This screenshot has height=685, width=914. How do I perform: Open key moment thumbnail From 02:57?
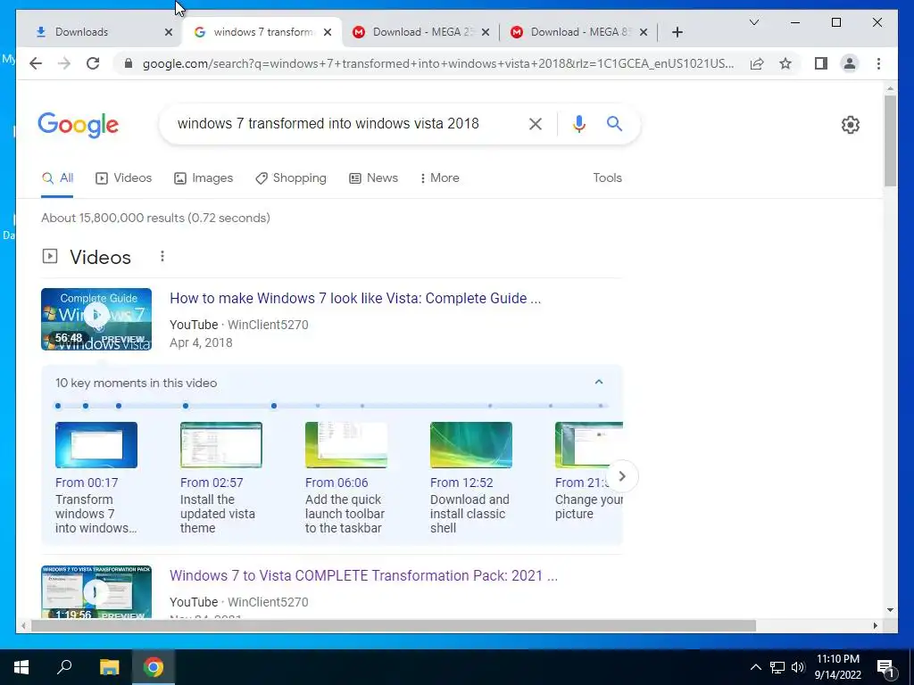[x=221, y=445]
